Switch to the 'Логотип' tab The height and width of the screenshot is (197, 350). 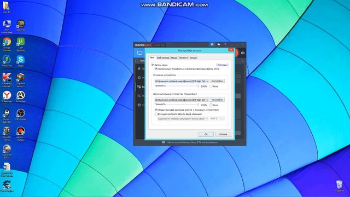[184, 57]
